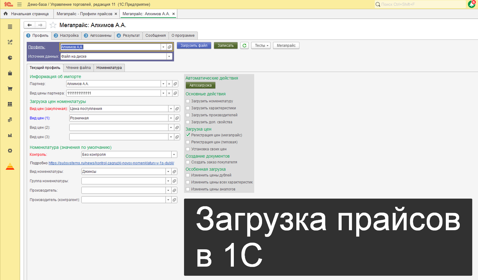The height and width of the screenshot is (280, 478).
Task: Enable Регистрация цен (типовая) checkbox
Action: pyautogui.click(x=188, y=142)
